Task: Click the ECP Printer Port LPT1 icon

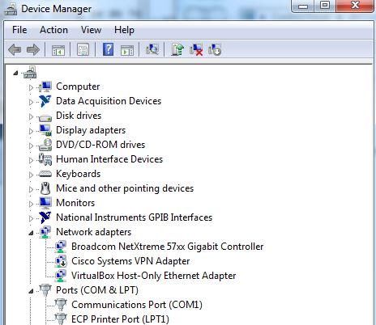Action: click(x=61, y=319)
